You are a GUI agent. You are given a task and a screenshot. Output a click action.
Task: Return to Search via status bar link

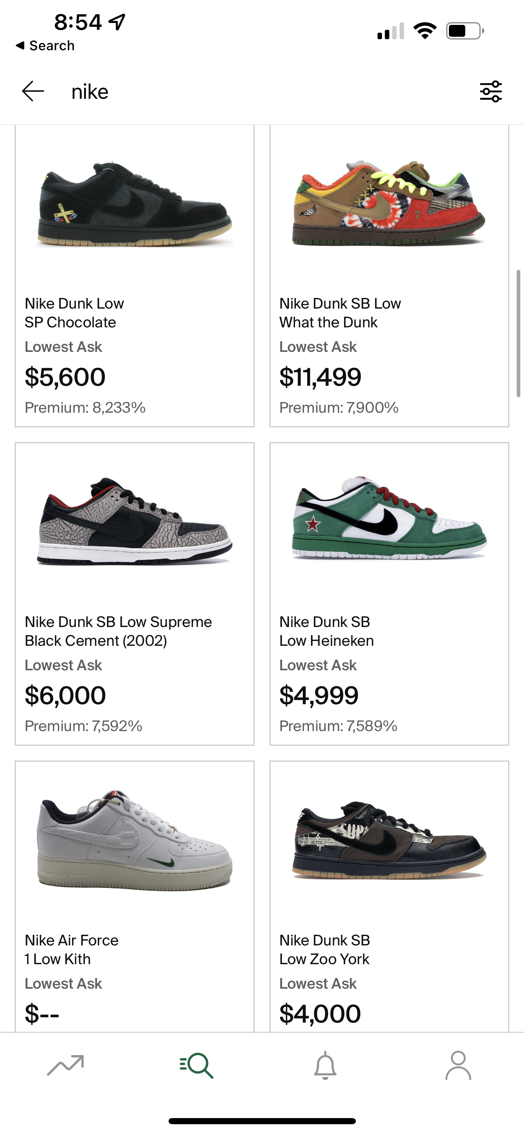[x=45, y=45]
